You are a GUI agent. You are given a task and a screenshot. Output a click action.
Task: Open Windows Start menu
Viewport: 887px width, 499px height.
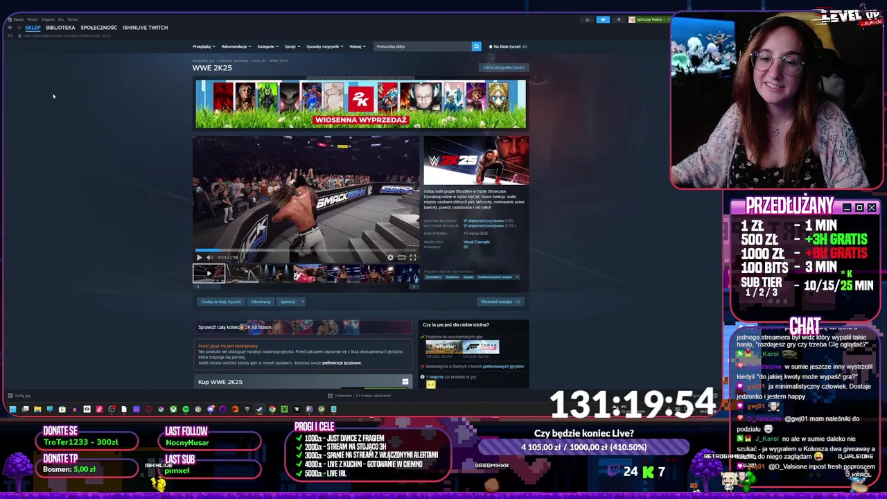[x=12, y=409]
